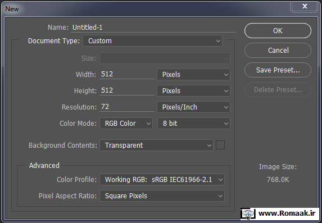Click the Background Contents: label
This screenshot has width=322, height=223.
(63, 145)
